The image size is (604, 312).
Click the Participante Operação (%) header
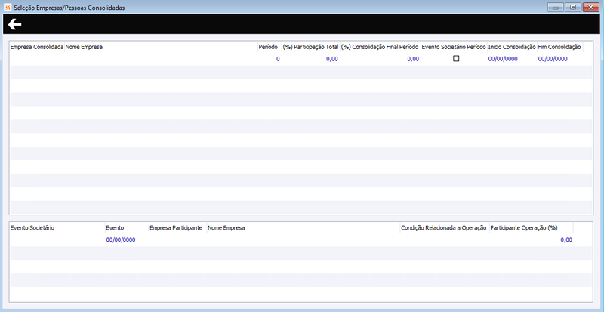coord(524,227)
